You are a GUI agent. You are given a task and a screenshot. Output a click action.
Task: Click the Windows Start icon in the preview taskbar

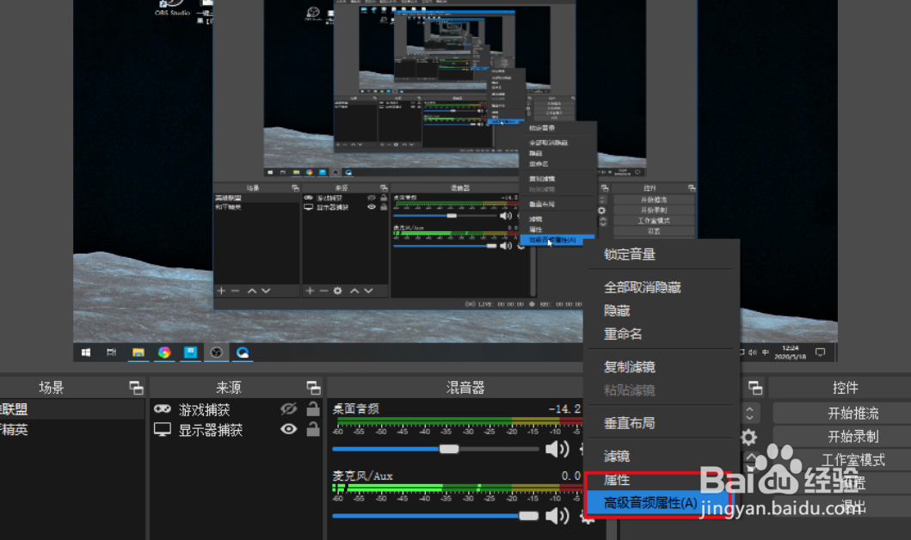86,353
